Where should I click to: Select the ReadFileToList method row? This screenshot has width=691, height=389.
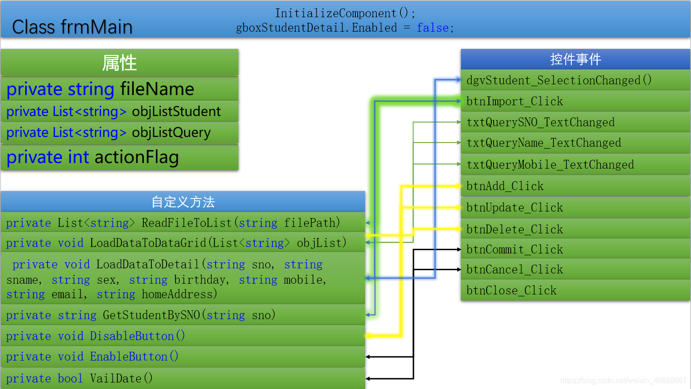point(183,223)
